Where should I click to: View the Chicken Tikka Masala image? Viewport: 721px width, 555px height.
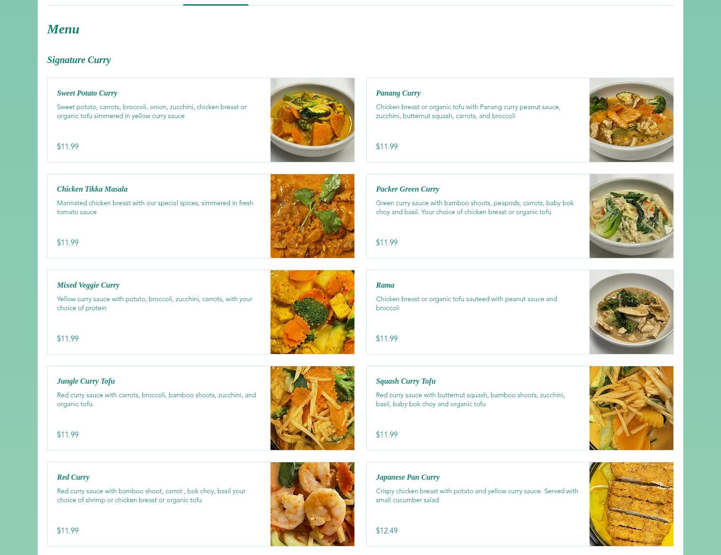point(312,216)
